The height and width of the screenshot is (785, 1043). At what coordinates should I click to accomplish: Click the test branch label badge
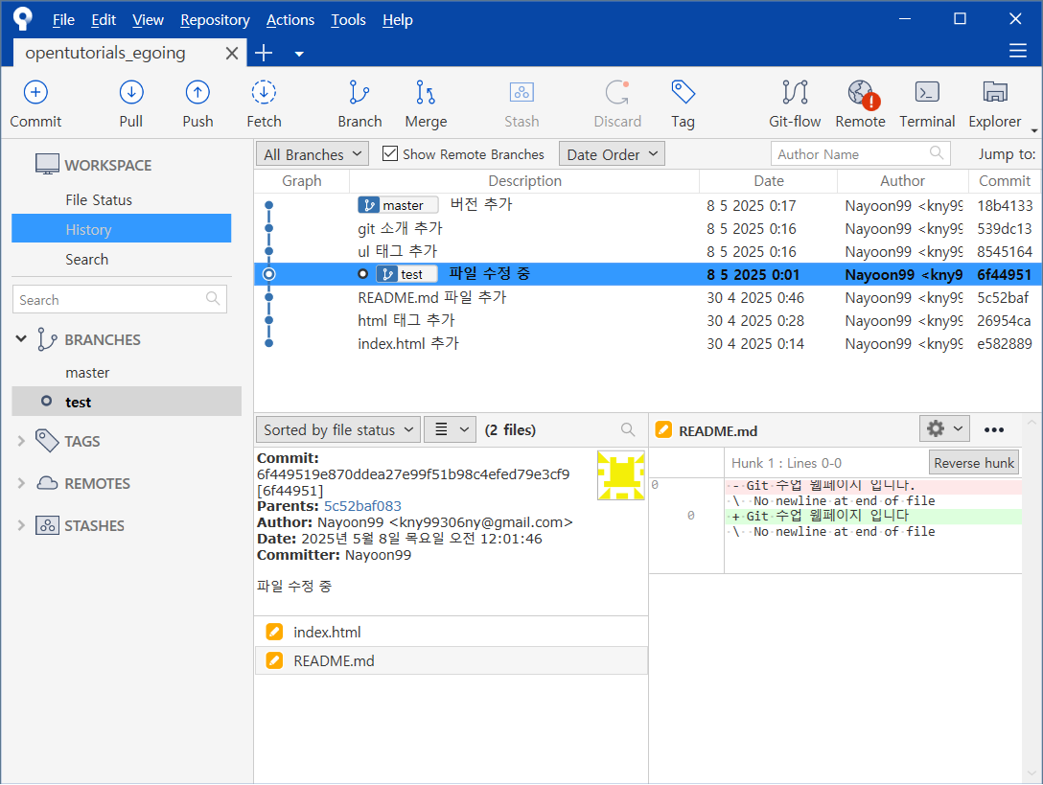coord(406,274)
